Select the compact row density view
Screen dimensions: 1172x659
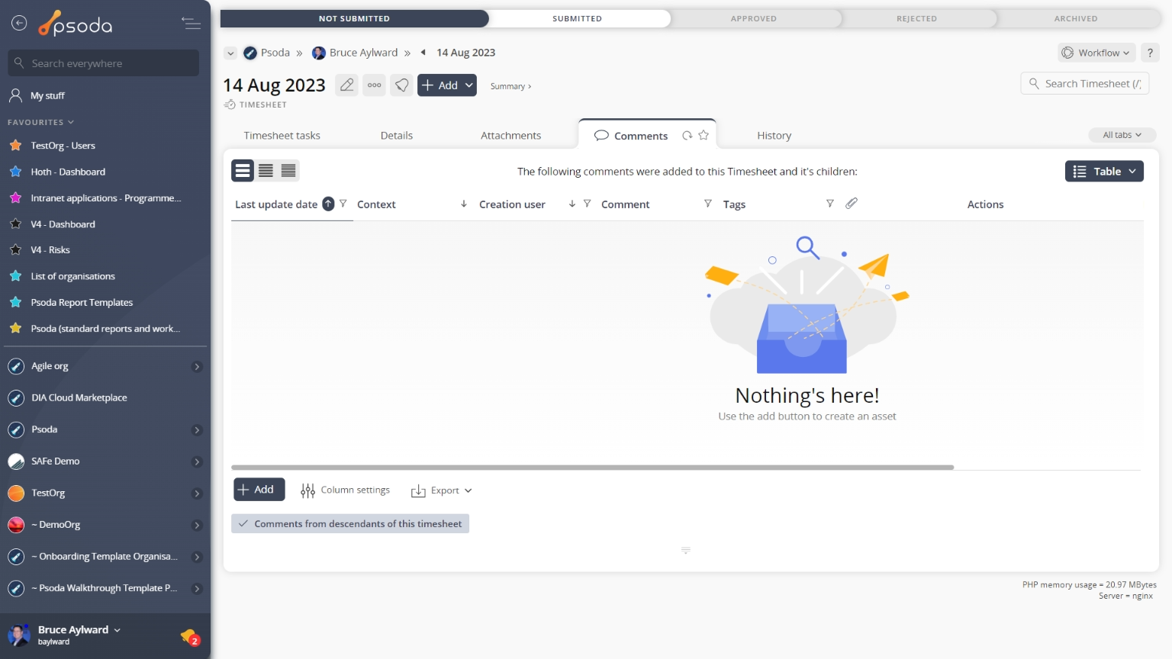(x=288, y=171)
